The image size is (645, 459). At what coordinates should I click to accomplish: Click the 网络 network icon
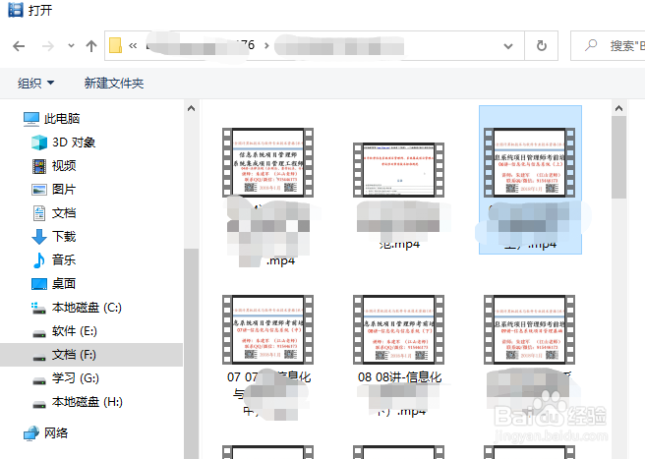pyautogui.click(x=31, y=433)
